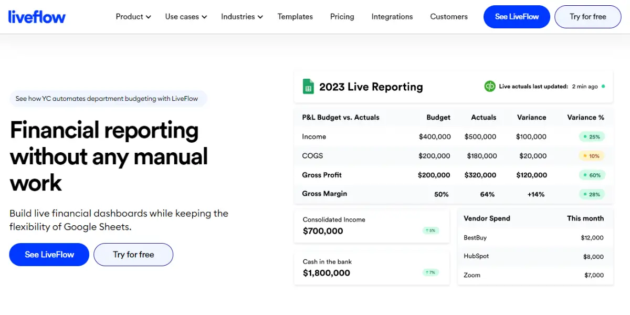Click the LiveFlow logo
630x315 pixels.
click(x=37, y=16)
